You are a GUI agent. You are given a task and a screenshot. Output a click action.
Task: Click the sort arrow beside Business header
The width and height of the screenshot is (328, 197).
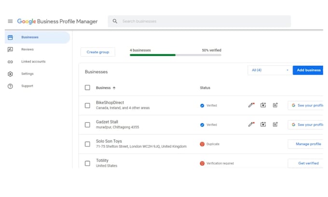click(x=114, y=88)
